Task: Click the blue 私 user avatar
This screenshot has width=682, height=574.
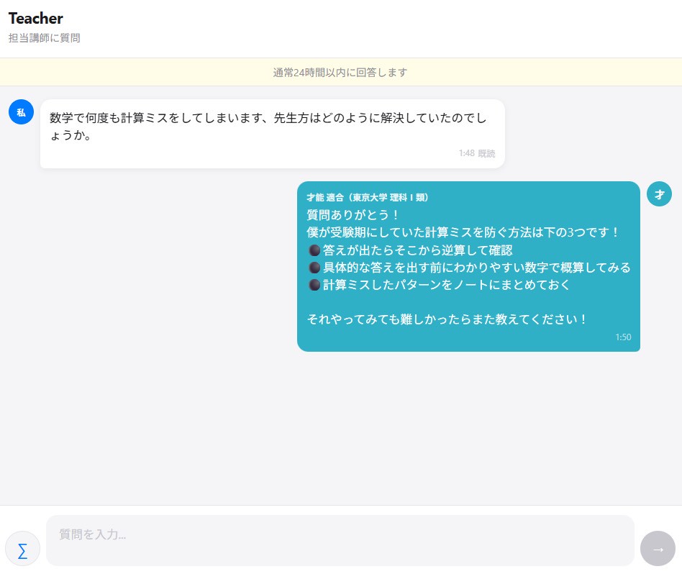Action: (21, 112)
